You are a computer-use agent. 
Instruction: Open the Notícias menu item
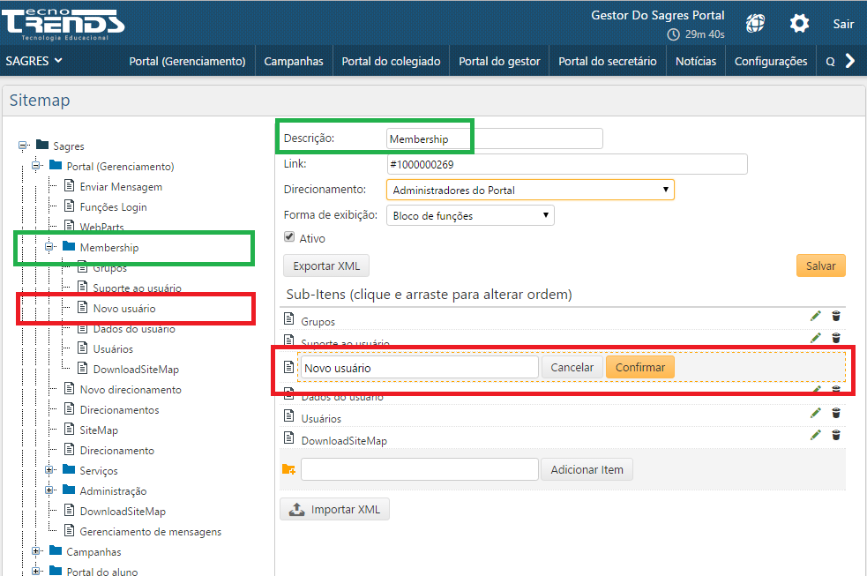coord(695,61)
